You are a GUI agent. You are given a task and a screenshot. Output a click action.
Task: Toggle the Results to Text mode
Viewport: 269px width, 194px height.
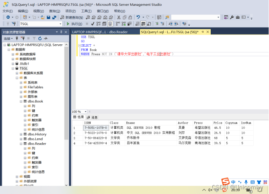pyautogui.click(x=138, y=24)
